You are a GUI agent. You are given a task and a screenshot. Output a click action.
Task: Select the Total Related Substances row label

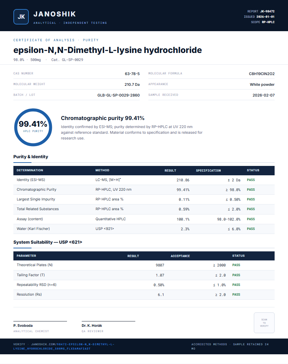coord(38,209)
